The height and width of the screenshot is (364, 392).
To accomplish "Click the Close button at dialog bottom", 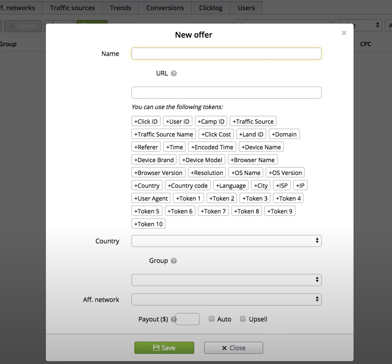I will (x=233, y=348).
